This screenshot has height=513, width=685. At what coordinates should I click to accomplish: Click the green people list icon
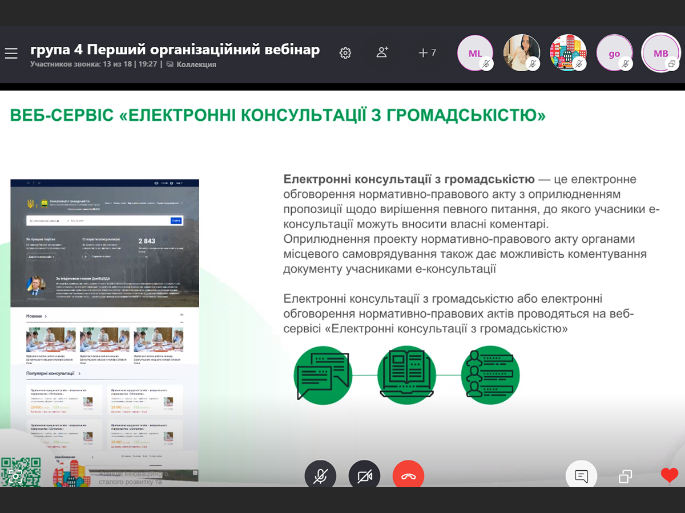coord(490,375)
